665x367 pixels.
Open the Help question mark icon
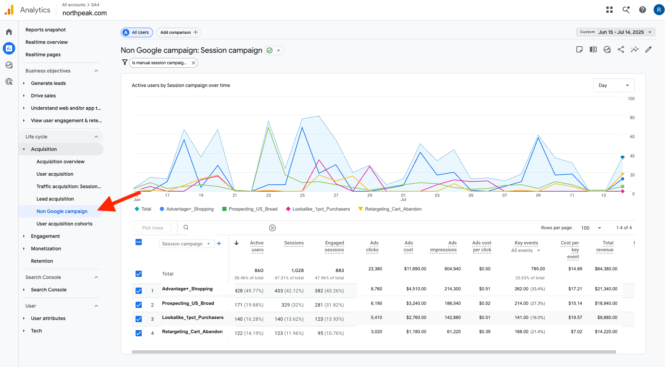[643, 10]
